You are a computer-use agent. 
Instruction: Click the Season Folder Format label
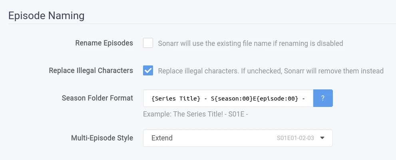(x=97, y=98)
